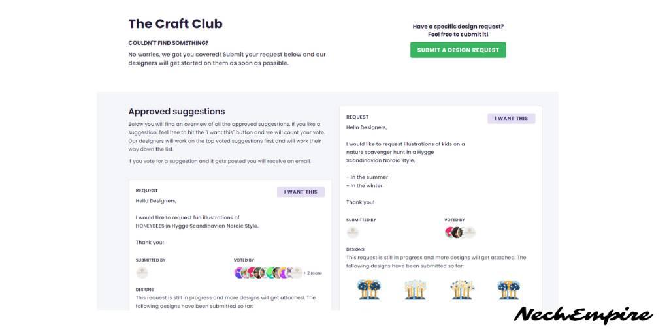This screenshot has height=334, width=669.
Task: Select first voter avatar on honeybees request
Action: 238,273
